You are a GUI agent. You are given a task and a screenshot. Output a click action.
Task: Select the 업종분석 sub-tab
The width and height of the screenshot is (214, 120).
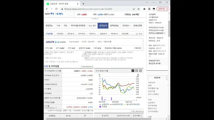(103, 34)
